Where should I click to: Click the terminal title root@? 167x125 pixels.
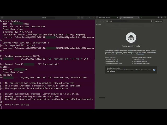coord(44,18)
